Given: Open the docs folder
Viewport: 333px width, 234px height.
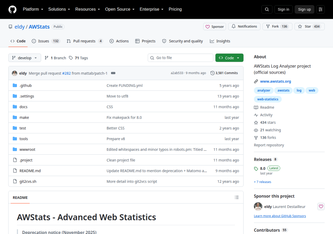Looking at the screenshot, I should [x=23, y=107].
